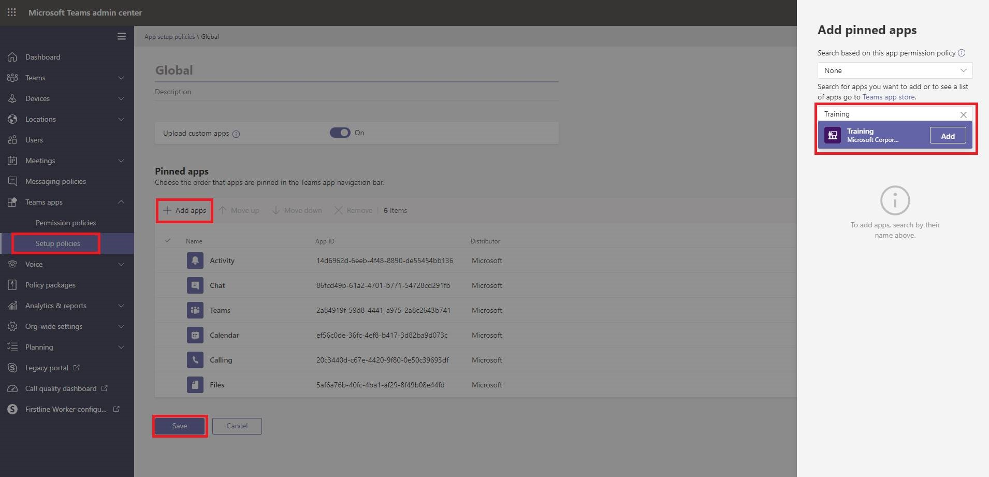The image size is (989, 477).
Task: Open Firstline Worker configuration link
Action: coord(67,409)
